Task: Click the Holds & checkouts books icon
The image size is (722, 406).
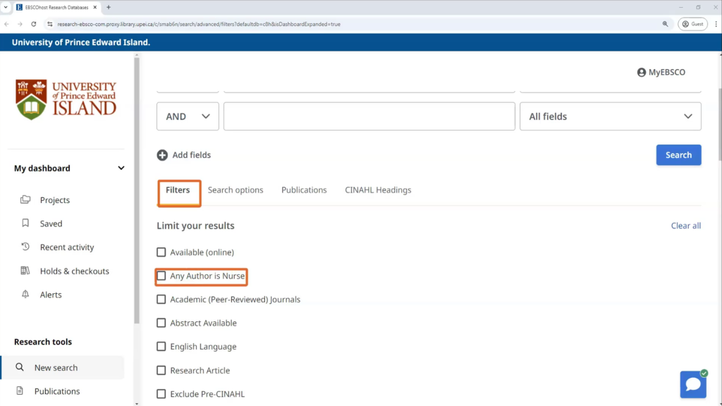Action: pyautogui.click(x=25, y=271)
